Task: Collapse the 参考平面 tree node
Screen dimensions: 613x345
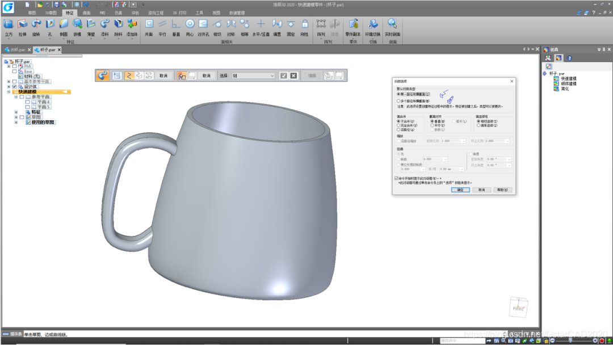Action: point(16,97)
